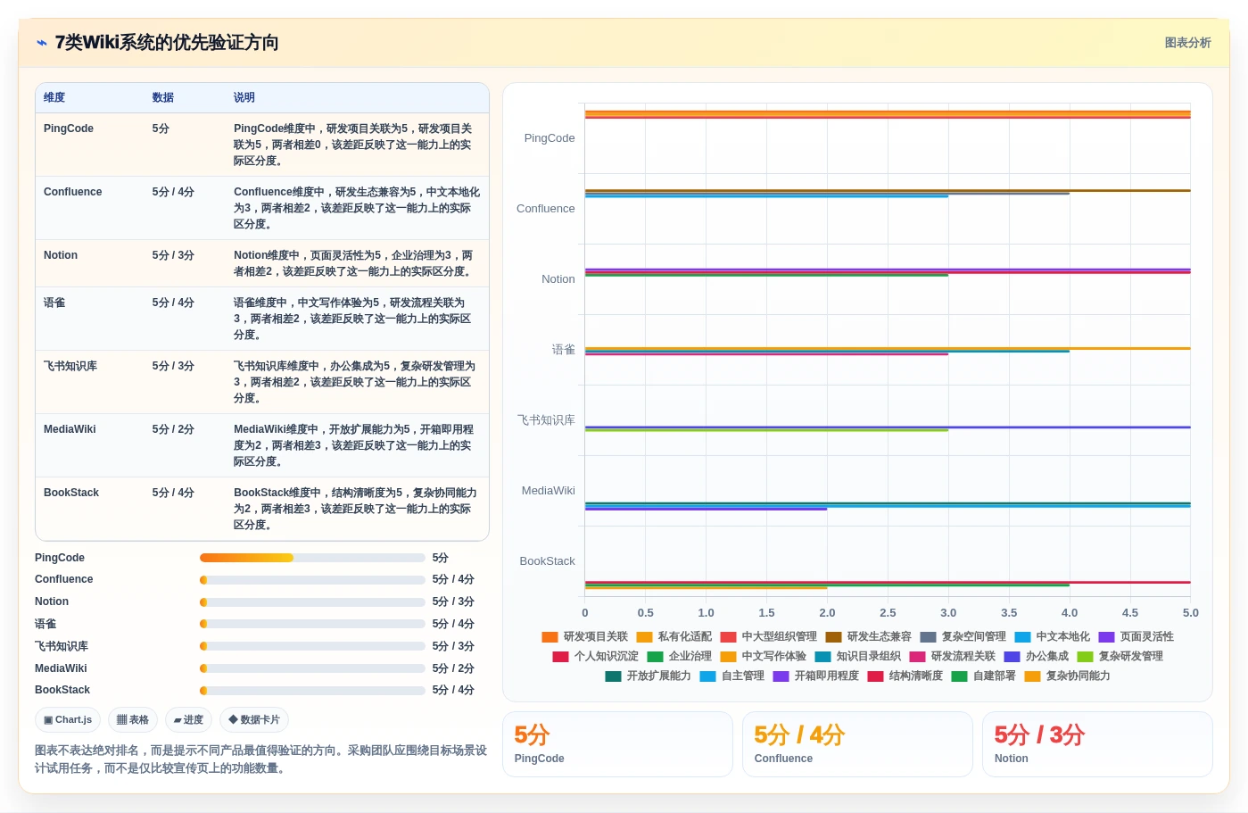The height and width of the screenshot is (813, 1248).
Task: Toggle 中文写作体验 legend item
Action: click(763, 657)
